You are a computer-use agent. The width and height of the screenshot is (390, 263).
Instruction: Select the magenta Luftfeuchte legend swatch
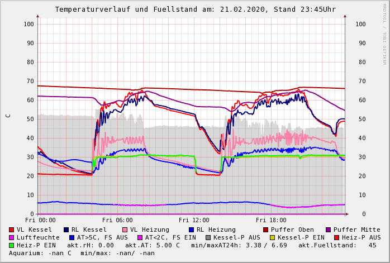pyautogui.click(x=12, y=237)
